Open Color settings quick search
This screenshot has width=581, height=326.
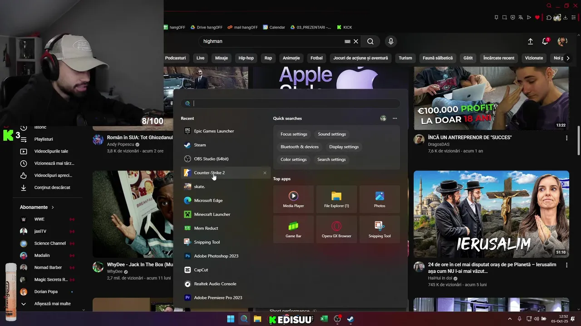tap(293, 159)
